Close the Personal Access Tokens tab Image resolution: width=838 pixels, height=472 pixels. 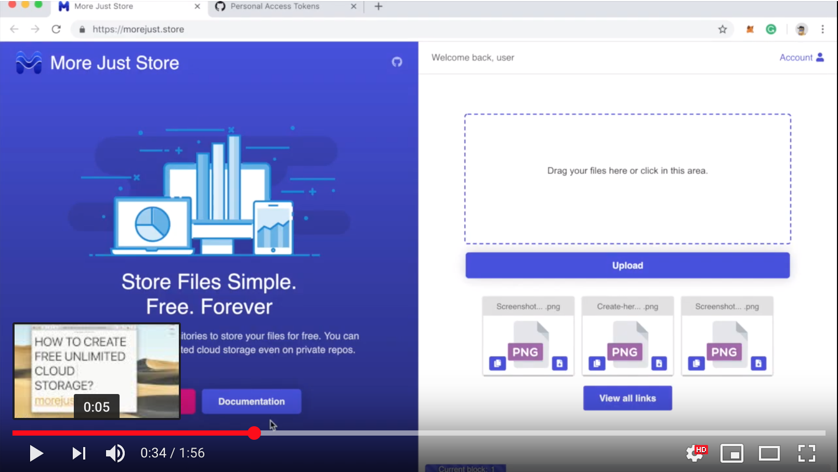coord(353,7)
